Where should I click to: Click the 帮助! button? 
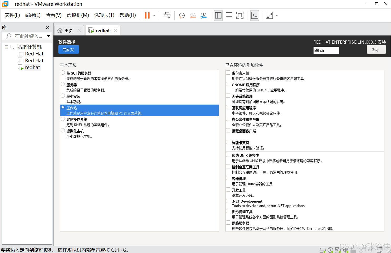click(376, 49)
